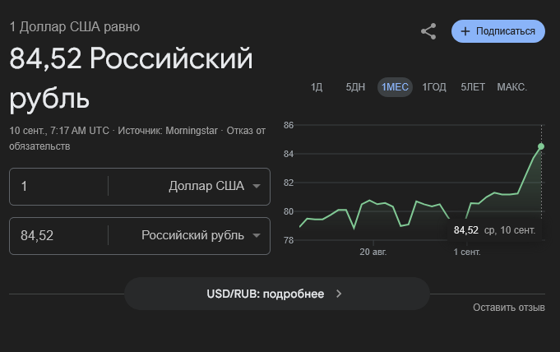Open the Российский рубль currency dropdown
This screenshot has height=352, width=560.
tap(201, 235)
